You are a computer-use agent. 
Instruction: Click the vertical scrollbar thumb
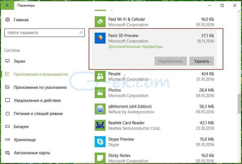tap(239, 103)
